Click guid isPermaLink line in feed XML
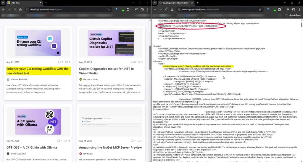 [x=202, y=94]
